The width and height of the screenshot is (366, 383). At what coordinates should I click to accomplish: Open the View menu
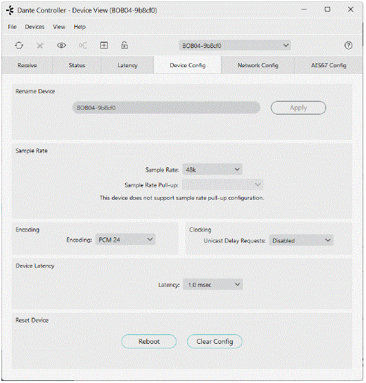[x=59, y=27]
